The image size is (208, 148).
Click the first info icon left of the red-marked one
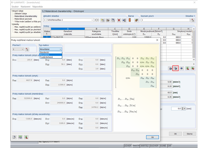[x=170, y=69]
